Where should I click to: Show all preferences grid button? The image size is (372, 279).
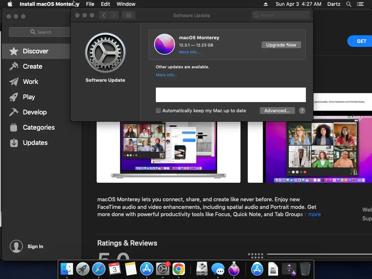tap(129, 15)
